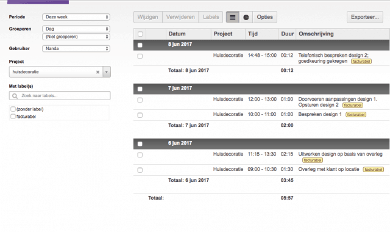
Task: Check the 11:15 - 13:30 entry checkbox
Action: (x=140, y=155)
